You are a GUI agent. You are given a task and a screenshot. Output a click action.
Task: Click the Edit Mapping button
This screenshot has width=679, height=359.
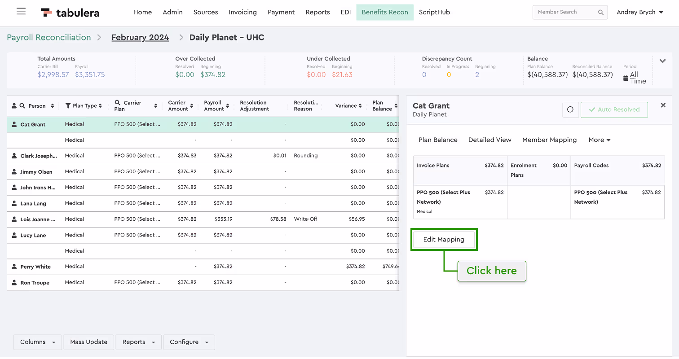444,239
